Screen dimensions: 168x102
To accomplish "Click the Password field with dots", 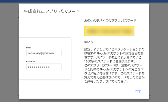I will pyautogui.click(x=44, y=67).
